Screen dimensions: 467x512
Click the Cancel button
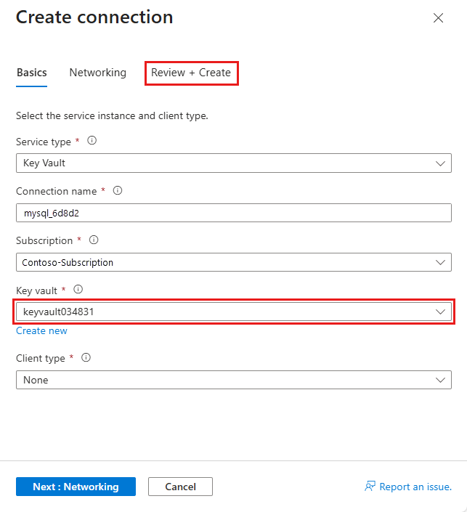click(180, 487)
